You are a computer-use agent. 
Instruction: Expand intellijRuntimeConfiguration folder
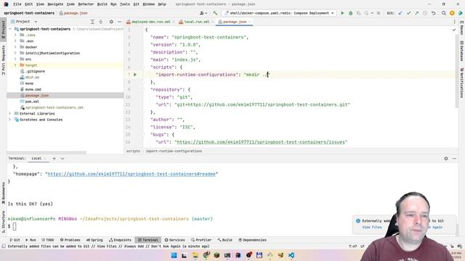[15, 53]
